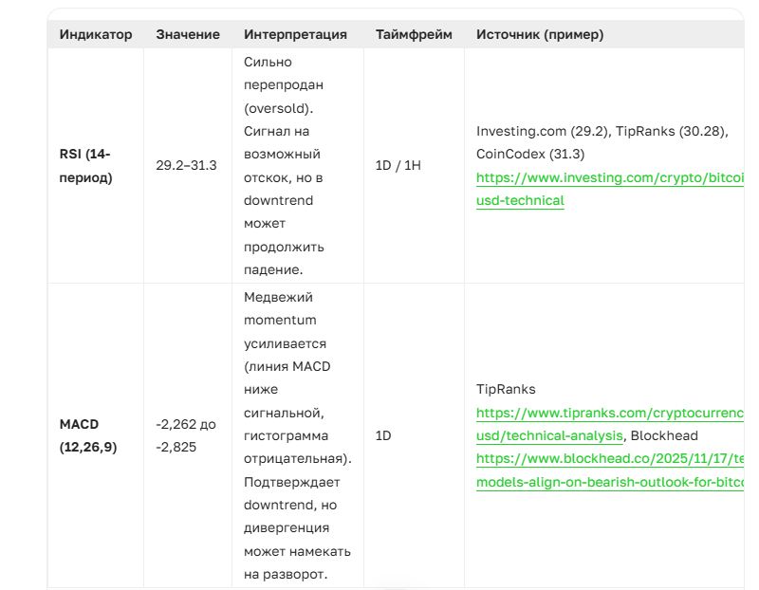The height and width of the screenshot is (590, 759).
Task: Click the RSI value 29.2–31.3
Action: 186,165
